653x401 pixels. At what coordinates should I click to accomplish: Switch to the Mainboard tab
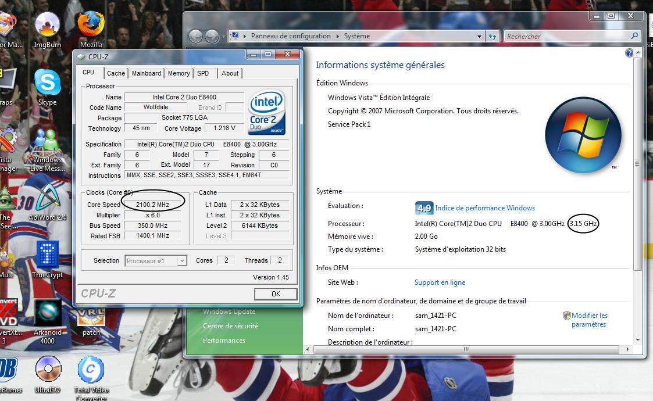coord(147,73)
